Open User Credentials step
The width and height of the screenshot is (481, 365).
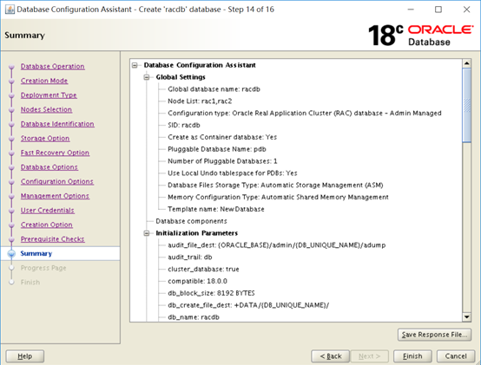[x=47, y=211]
